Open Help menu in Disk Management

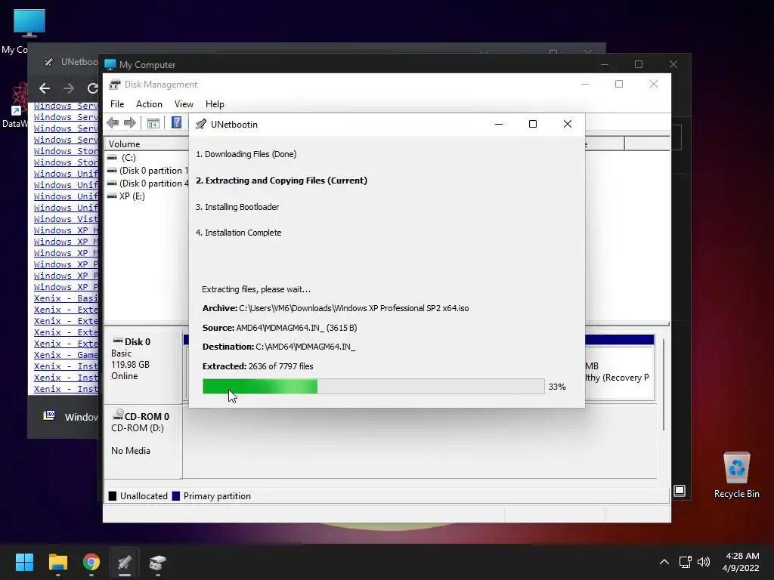pyautogui.click(x=215, y=104)
